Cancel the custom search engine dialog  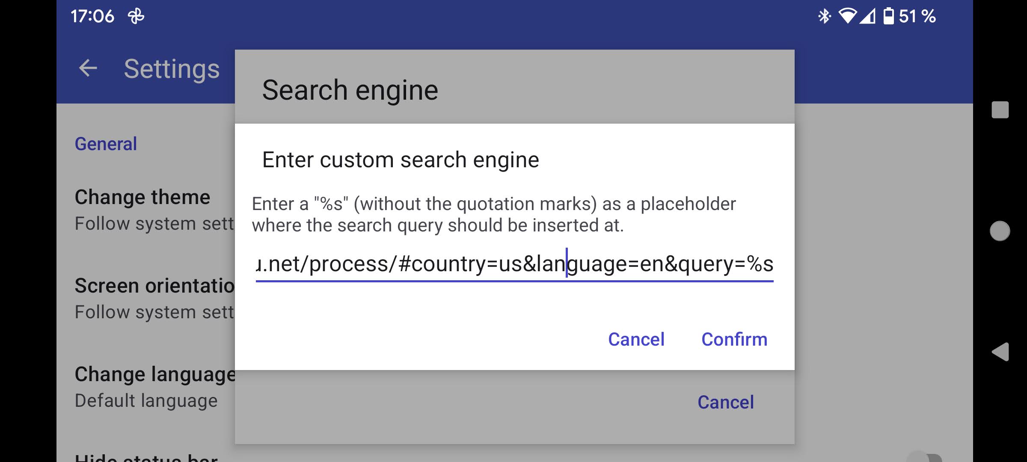coord(636,339)
